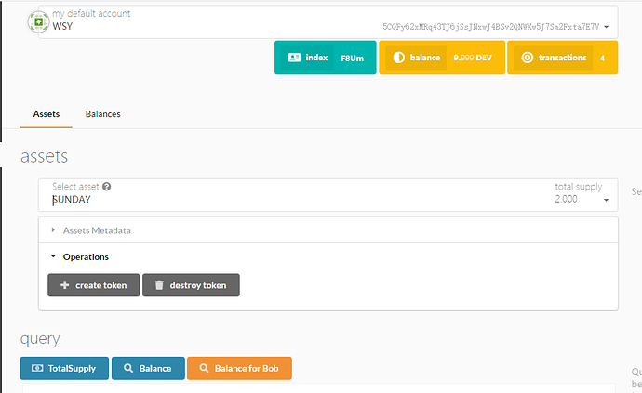
Task: Click the transactions count value 4
Action: [602, 58]
